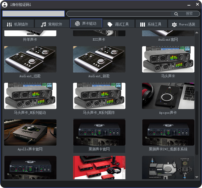The height and width of the screenshot is (188, 202).
Task: Click the user profile avatar icon
Action: [x=5, y=4]
